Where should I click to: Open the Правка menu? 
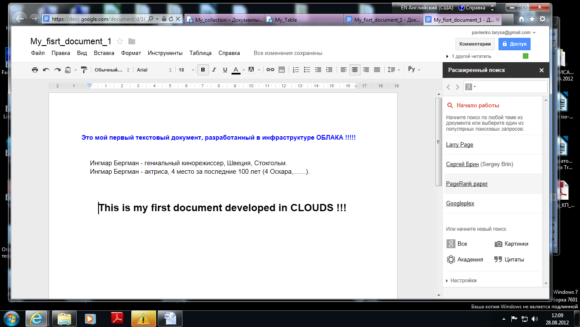point(61,53)
